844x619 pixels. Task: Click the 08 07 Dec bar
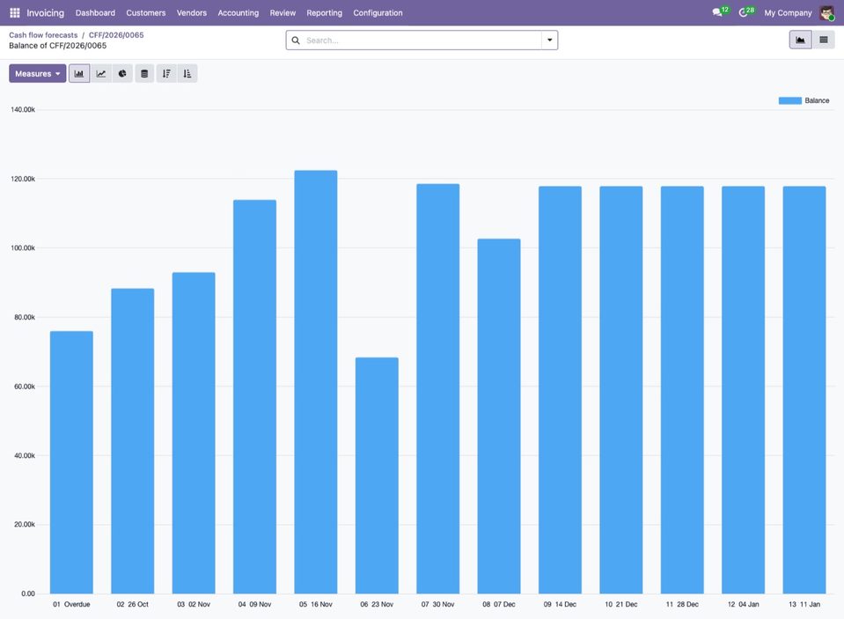(x=499, y=416)
